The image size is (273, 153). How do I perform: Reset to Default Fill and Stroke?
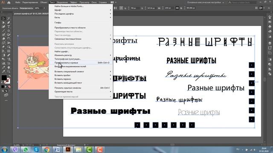2,83
